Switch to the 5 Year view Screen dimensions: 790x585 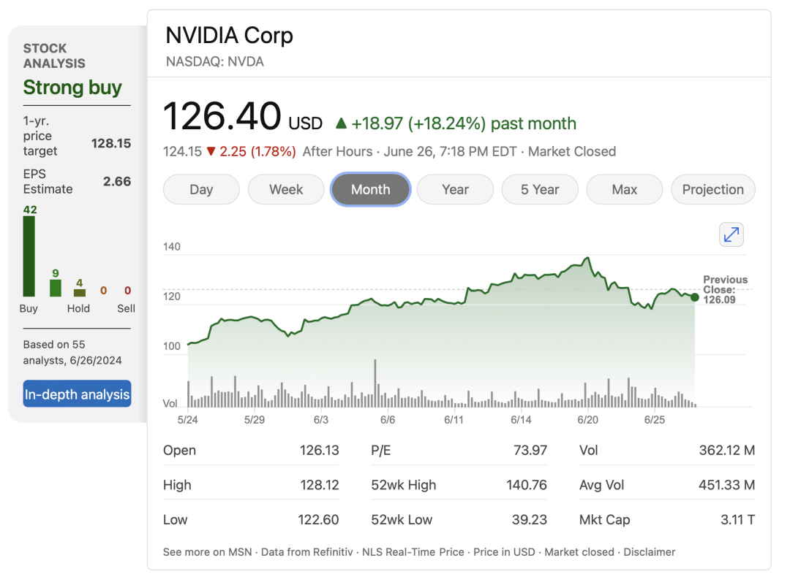(x=540, y=189)
